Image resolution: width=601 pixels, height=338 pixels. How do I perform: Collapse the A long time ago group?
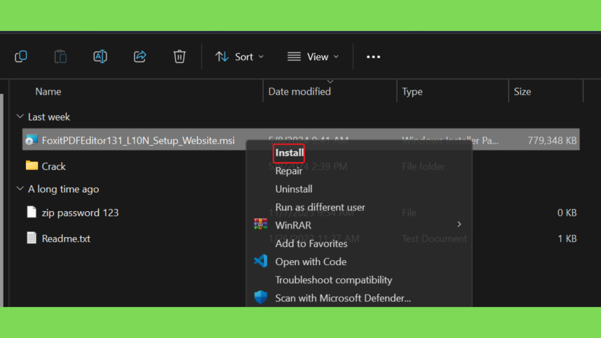pos(20,188)
